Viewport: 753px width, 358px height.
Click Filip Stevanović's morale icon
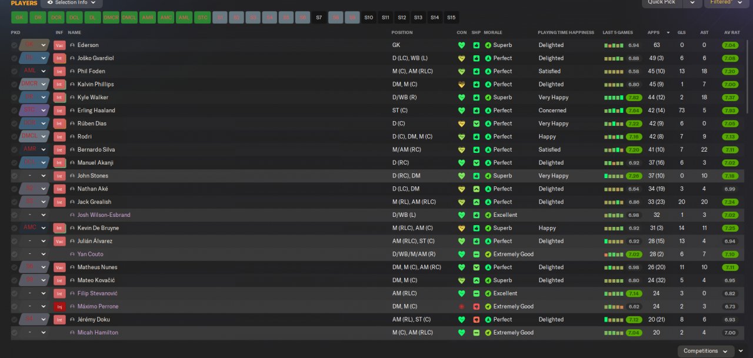pos(488,293)
